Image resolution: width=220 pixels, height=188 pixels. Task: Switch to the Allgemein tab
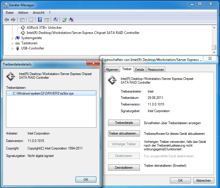click(x=112, y=70)
